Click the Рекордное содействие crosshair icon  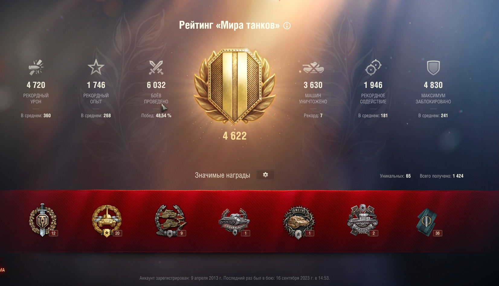tap(373, 67)
